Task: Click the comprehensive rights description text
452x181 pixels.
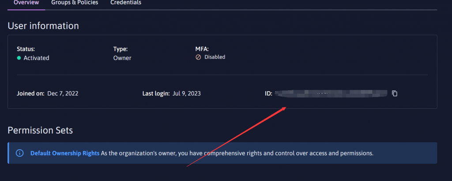Action: coord(237,153)
